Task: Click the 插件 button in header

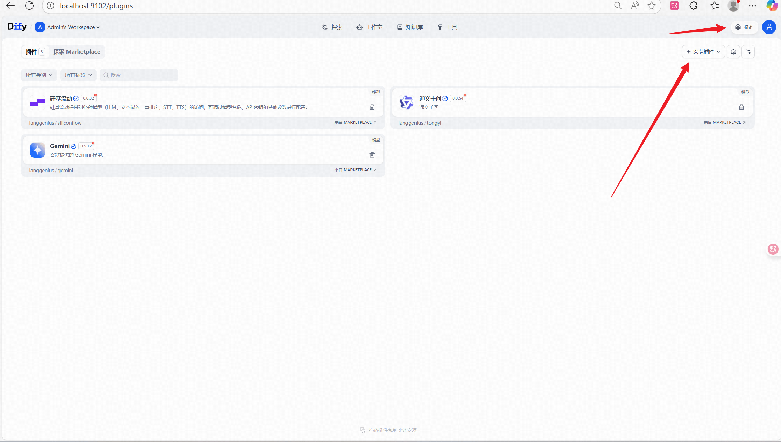Action: click(745, 27)
